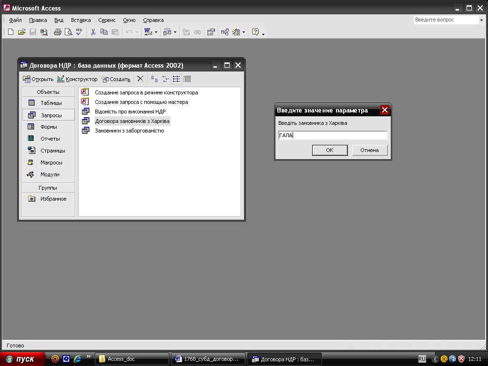The width and height of the screenshot is (488, 366).
Task: Open the Сервис menu
Action: (107, 20)
